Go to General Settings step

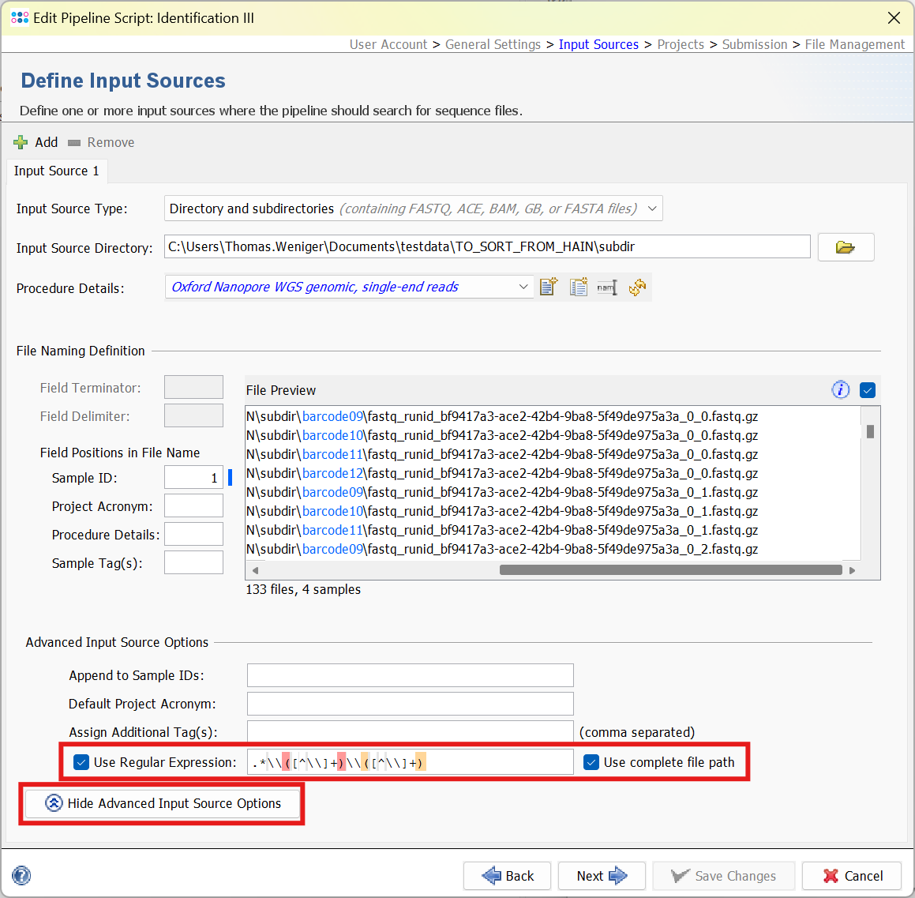[x=493, y=44]
